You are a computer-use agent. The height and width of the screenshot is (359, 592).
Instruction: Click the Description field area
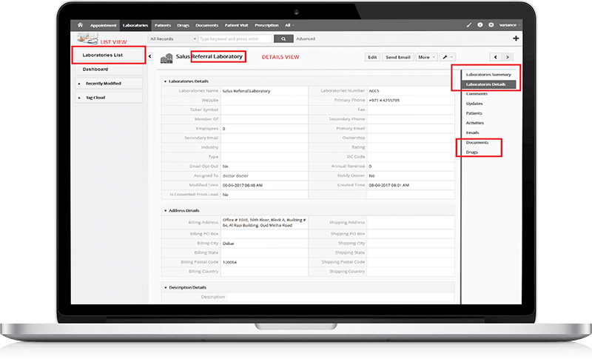click(340, 297)
